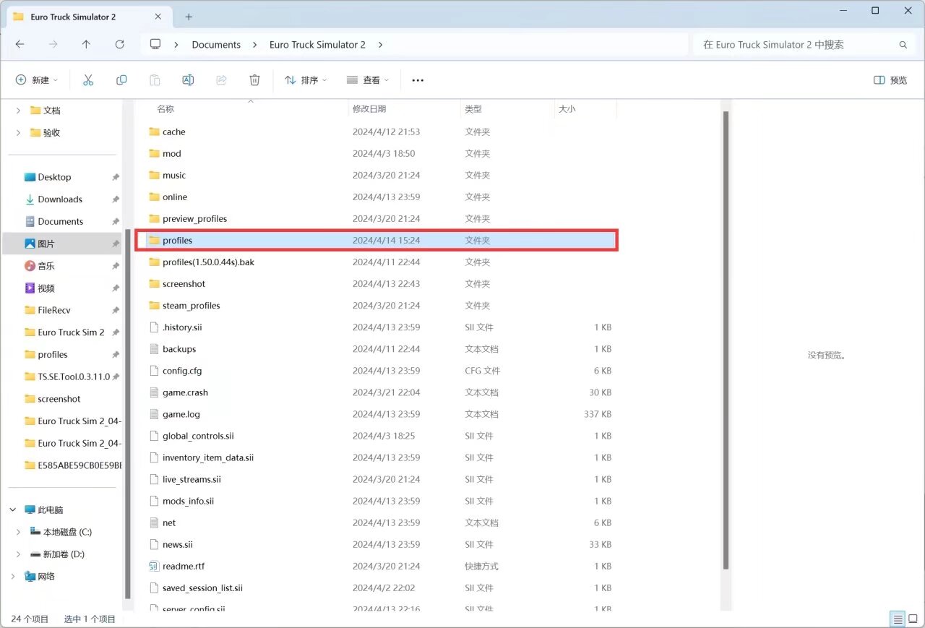Click the PC monitor icon in address bar

[x=155, y=45]
